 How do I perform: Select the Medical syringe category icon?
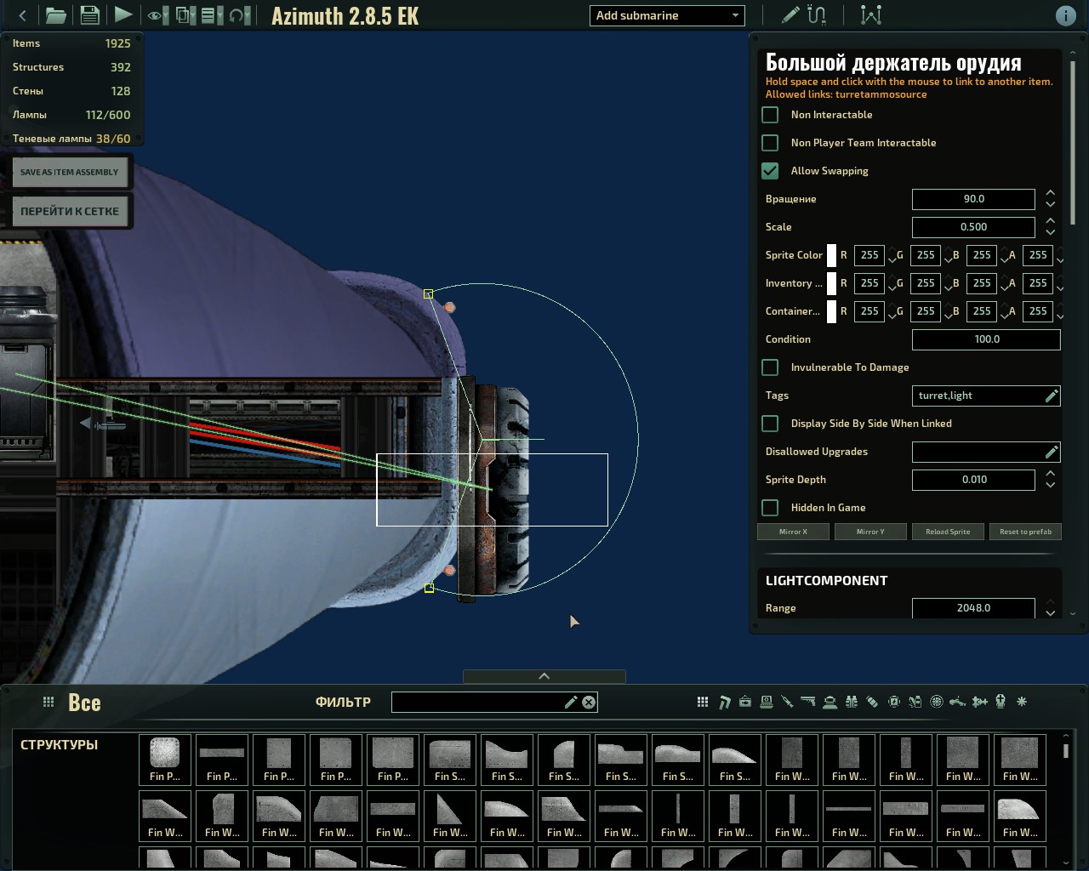click(x=788, y=702)
